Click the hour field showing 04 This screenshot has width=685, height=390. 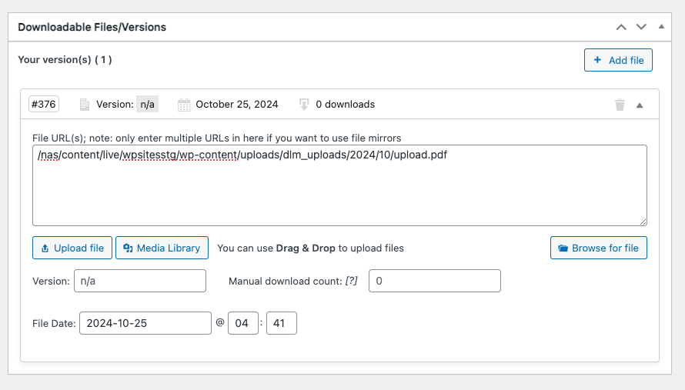(242, 323)
